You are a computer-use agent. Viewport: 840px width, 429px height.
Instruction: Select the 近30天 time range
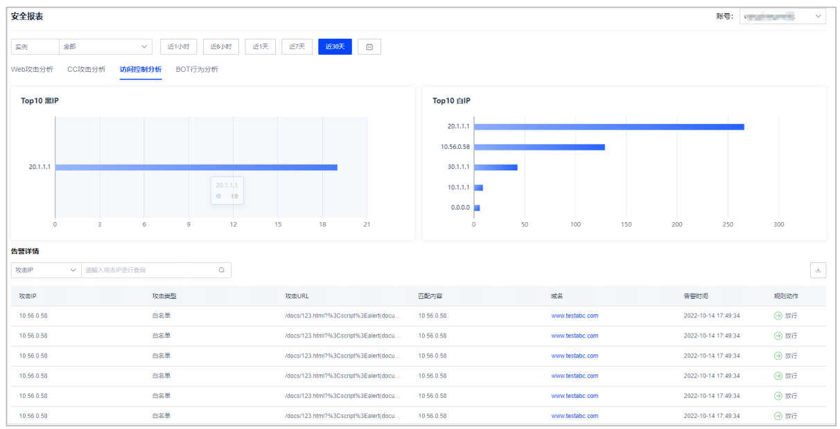point(335,46)
